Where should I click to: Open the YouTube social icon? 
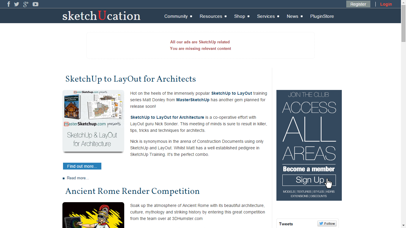coord(35,4)
